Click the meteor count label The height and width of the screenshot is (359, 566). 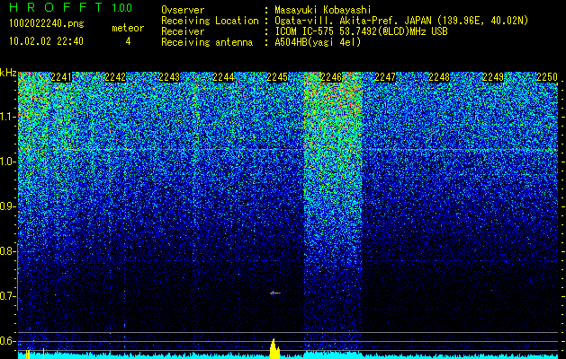pyautogui.click(x=128, y=28)
